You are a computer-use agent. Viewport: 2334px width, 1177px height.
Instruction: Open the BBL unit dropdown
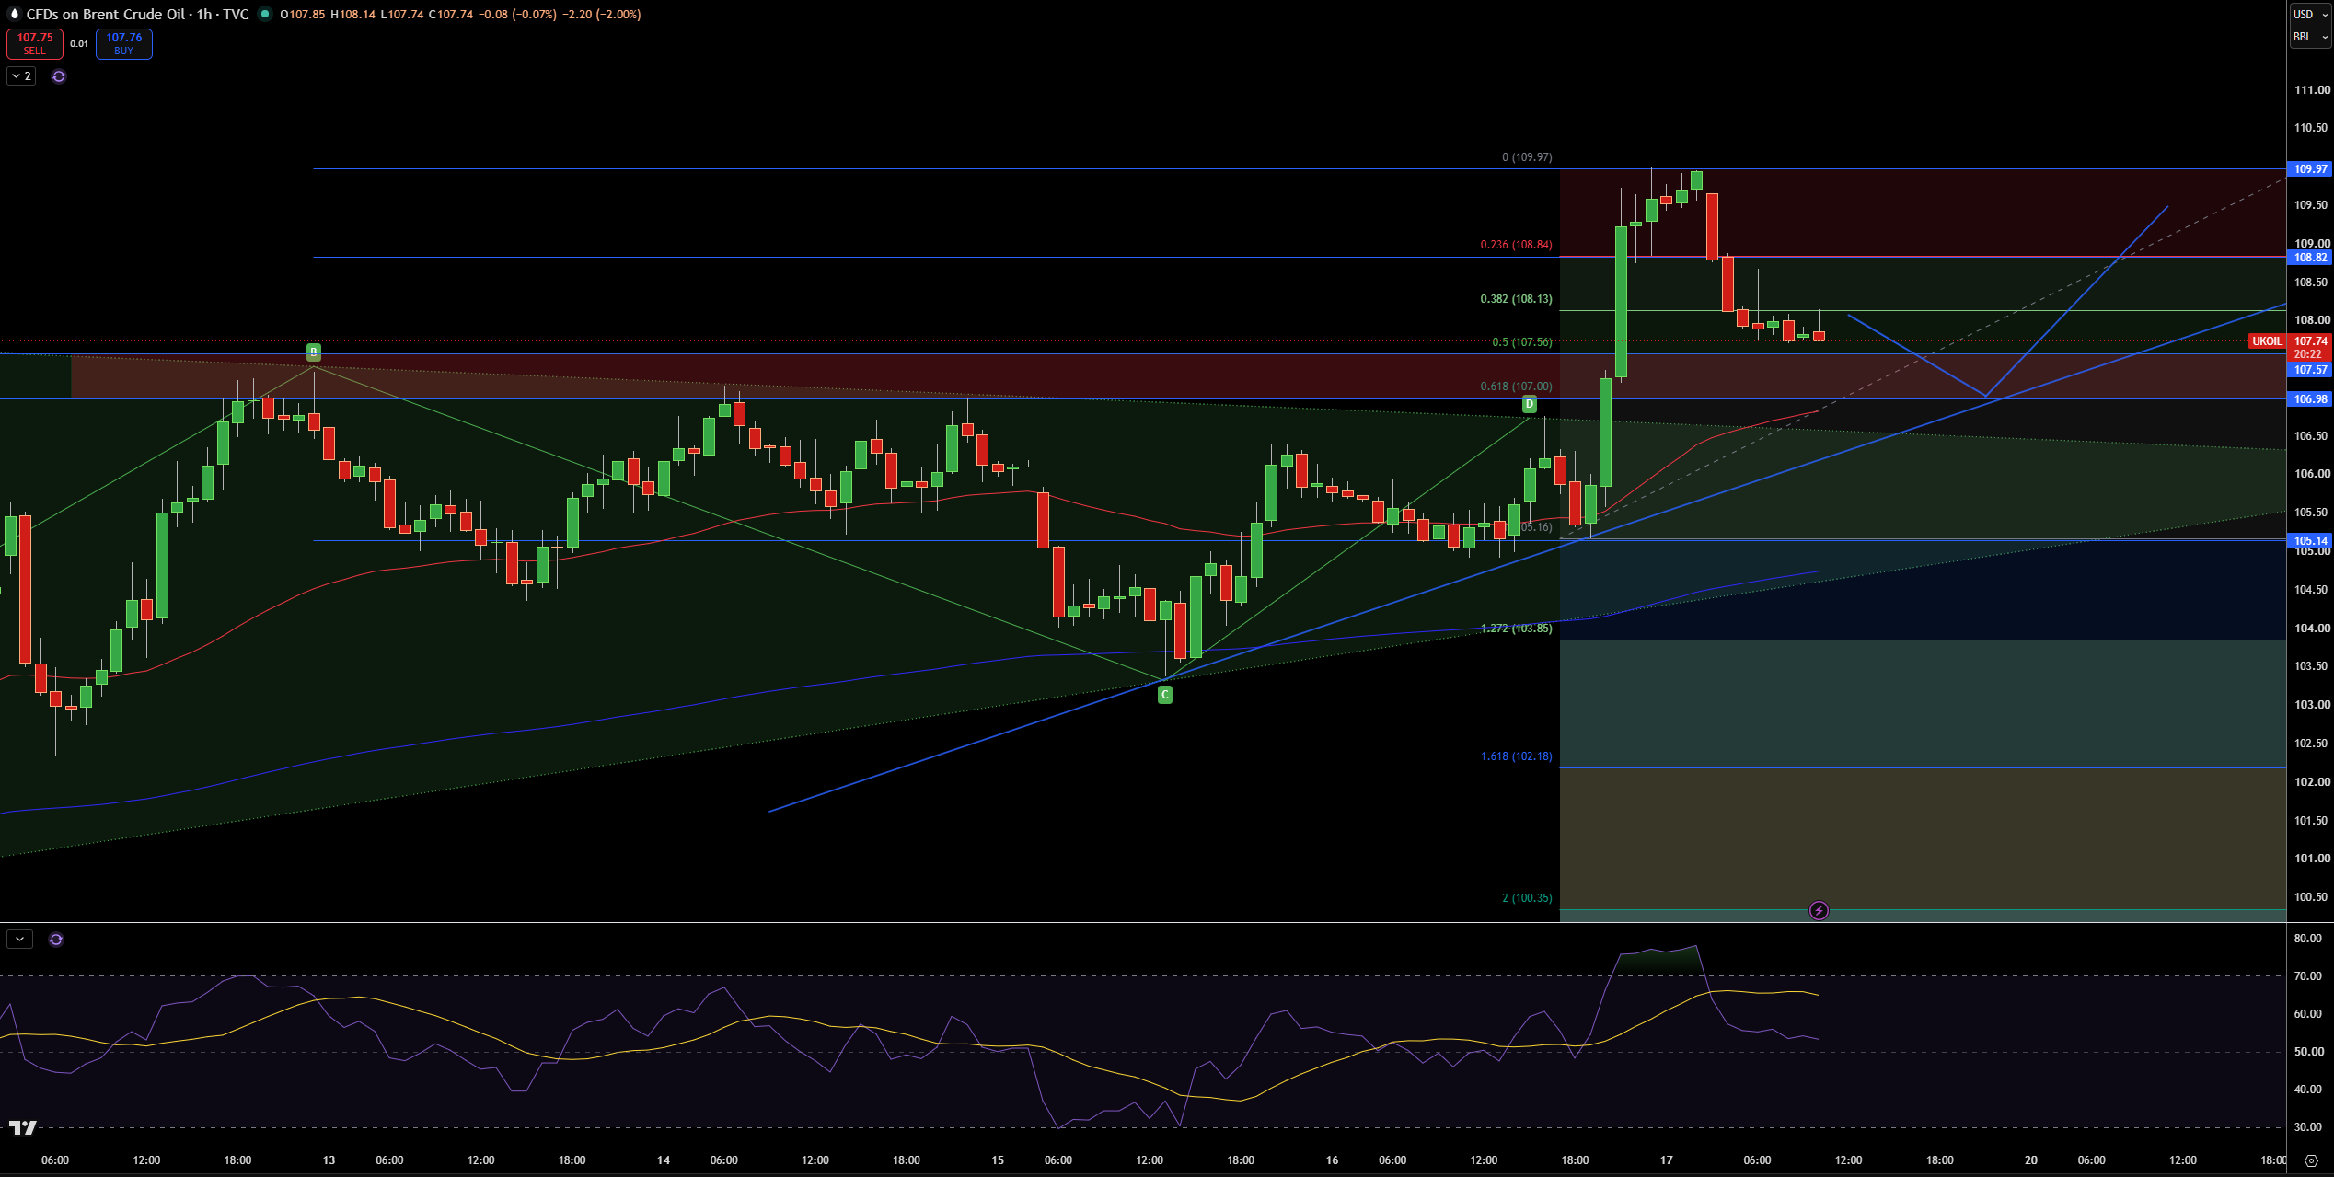click(x=2310, y=37)
